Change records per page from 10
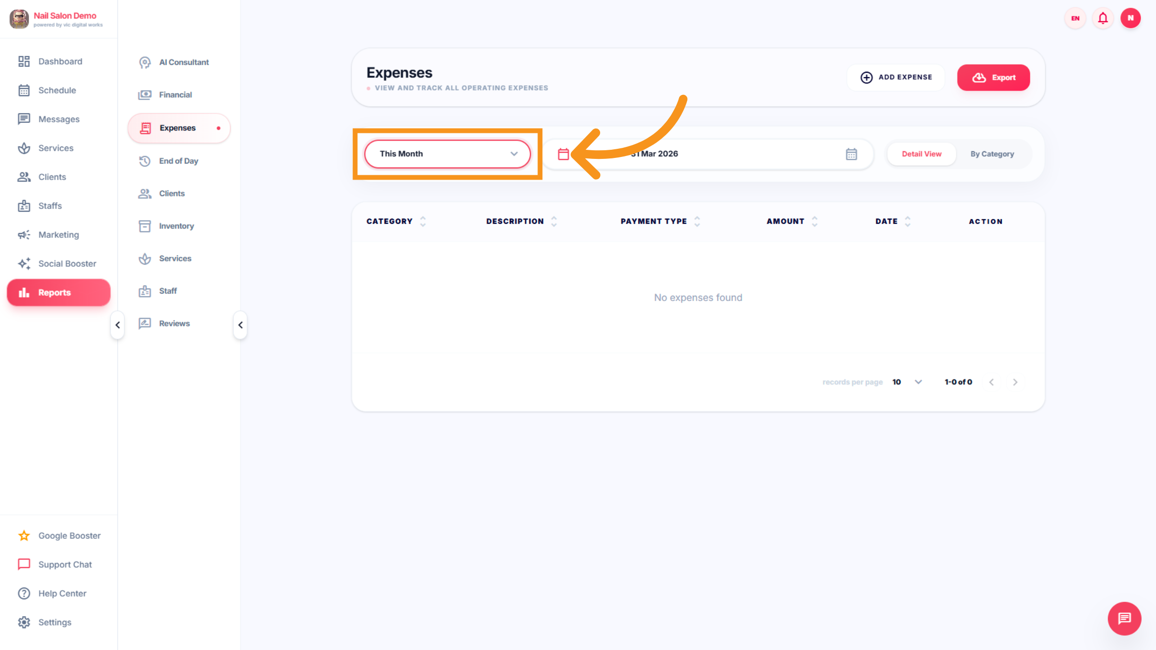The width and height of the screenshot is (1156, 650). click(906, 382)
